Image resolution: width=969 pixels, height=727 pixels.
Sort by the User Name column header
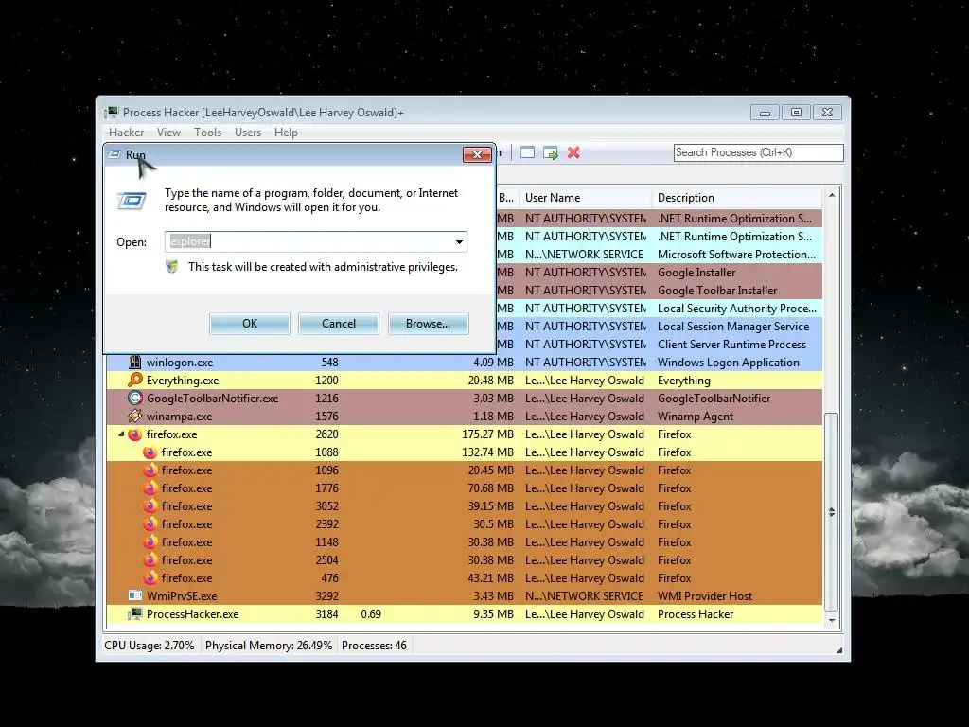585,198
